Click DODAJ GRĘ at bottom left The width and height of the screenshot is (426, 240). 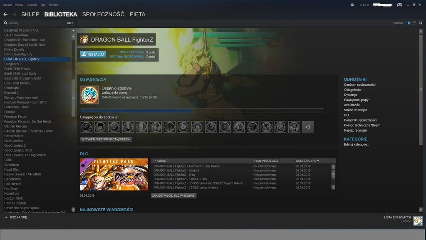coord(19,217)
